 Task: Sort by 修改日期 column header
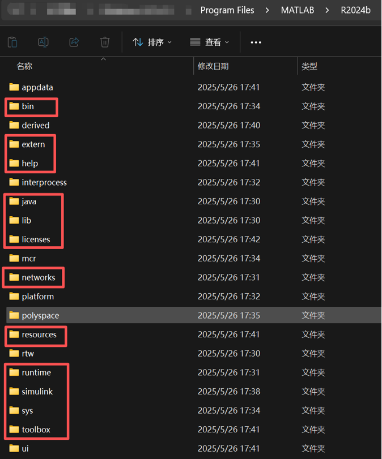click(213, 66)
